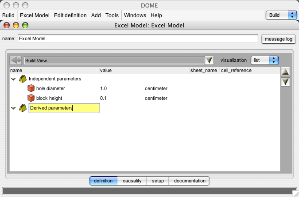The height and width of the screenshot is (197, 299).
Task: Zoom the Excel Model window with green button
Action: pyautogui.click(x=25, y=25)
